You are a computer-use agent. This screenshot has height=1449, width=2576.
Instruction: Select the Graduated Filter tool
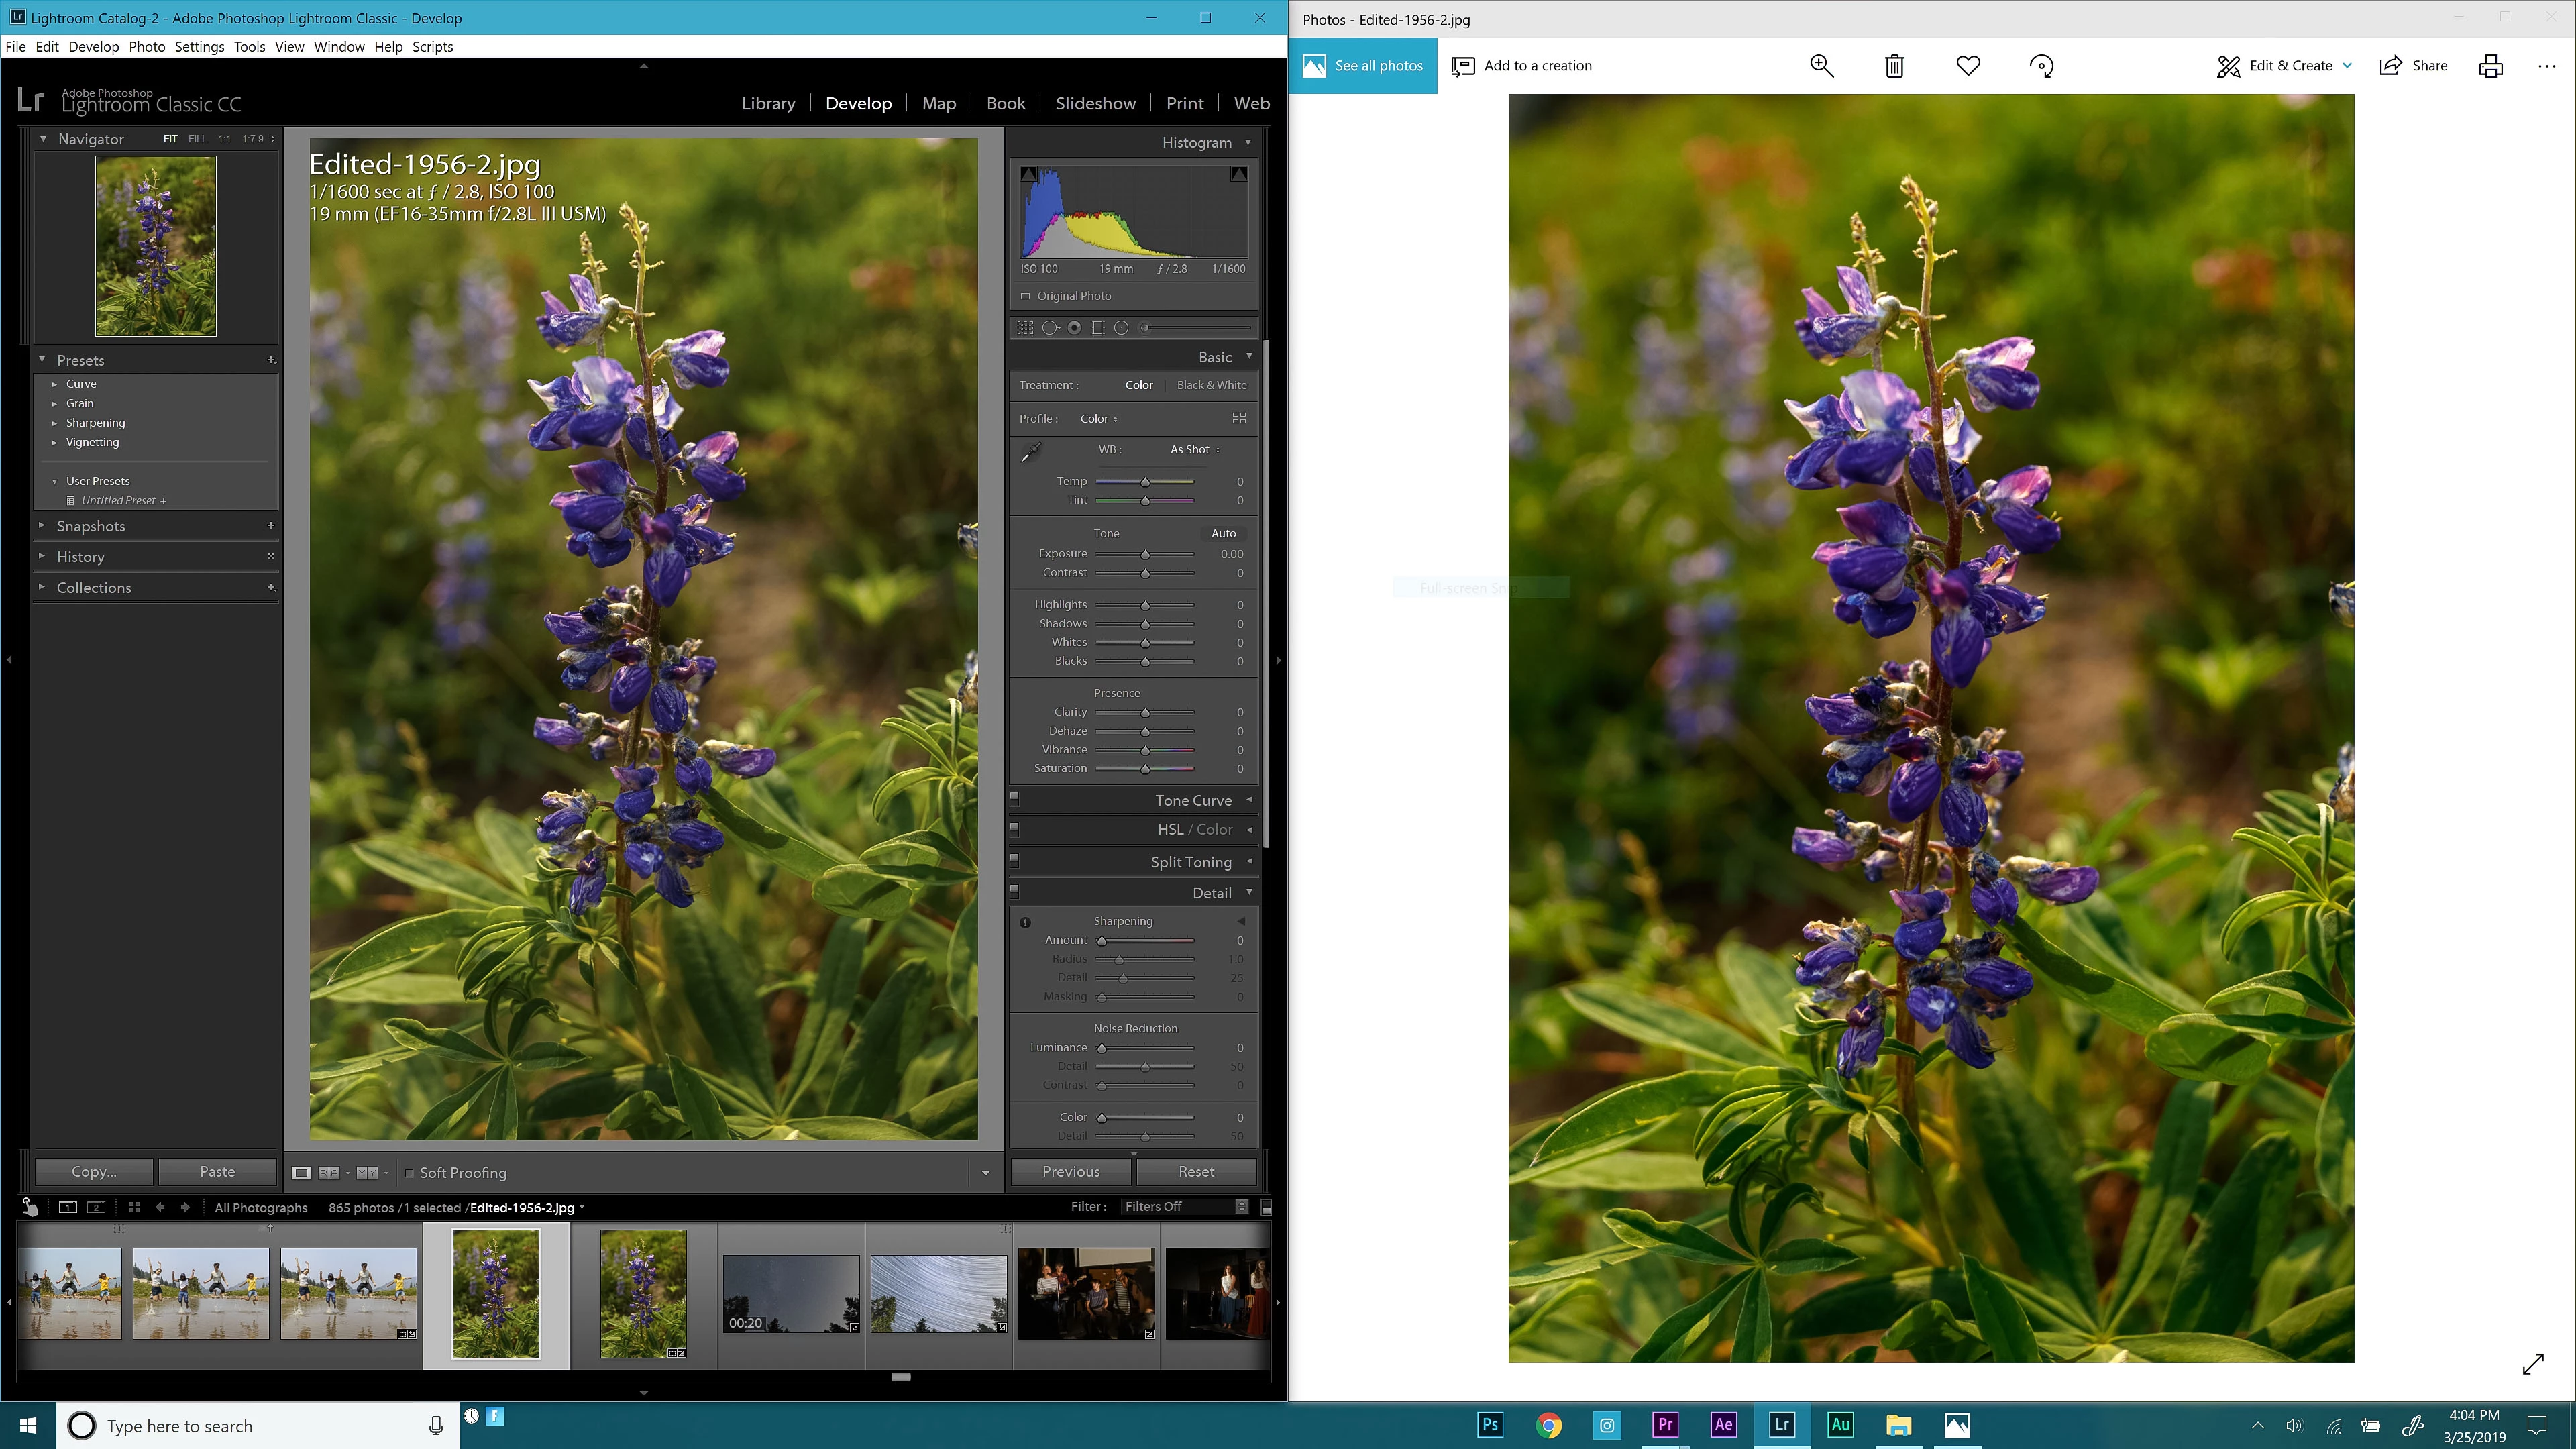click(x=1097, y=328)
